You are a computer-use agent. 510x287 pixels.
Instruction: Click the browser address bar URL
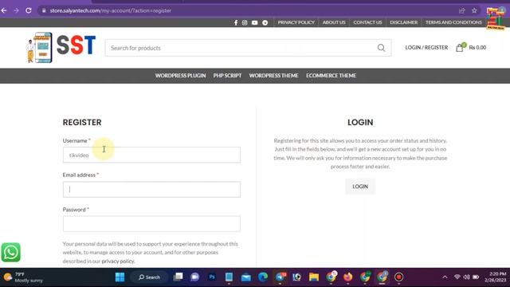pyautogui.click(x=111, y=10)
